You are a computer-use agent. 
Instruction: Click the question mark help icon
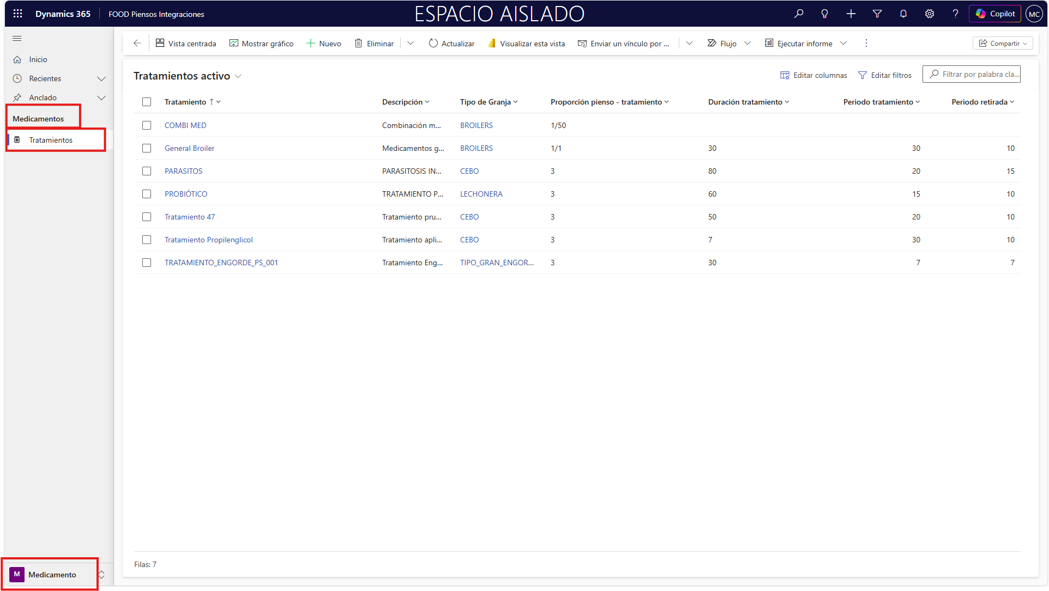[x=955, y=14]
